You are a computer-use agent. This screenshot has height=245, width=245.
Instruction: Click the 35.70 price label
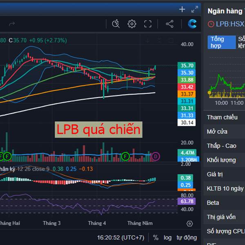tap(187, 66)
